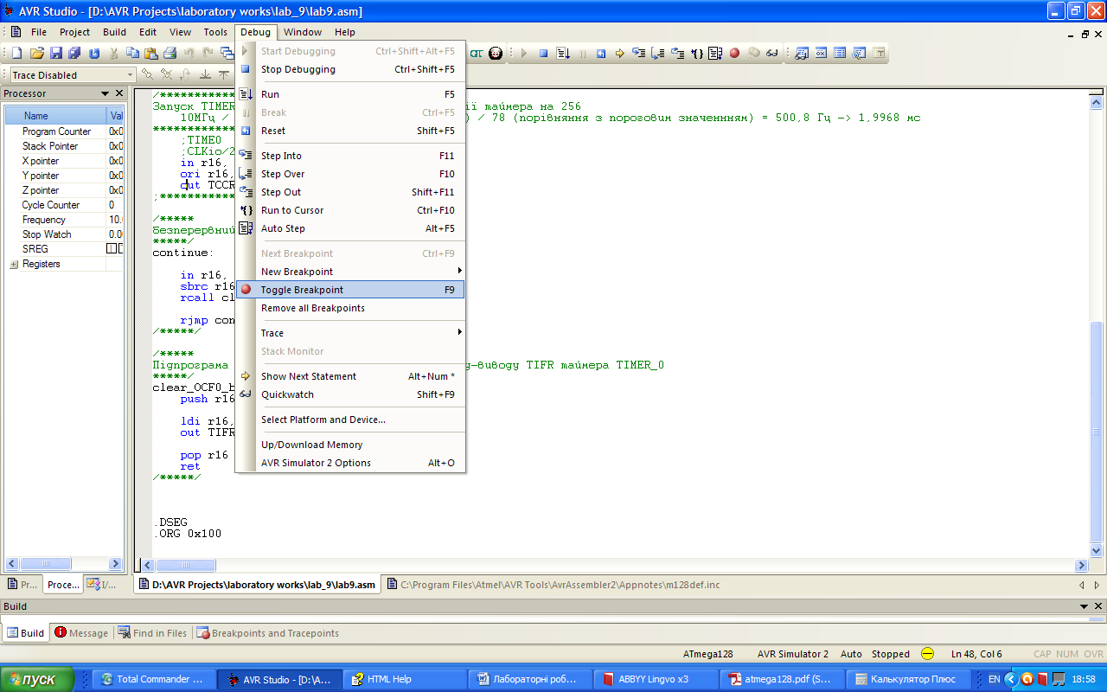
Task: Click the Stop Debugging blue square toolbar icon
Action: click(544, 54)
